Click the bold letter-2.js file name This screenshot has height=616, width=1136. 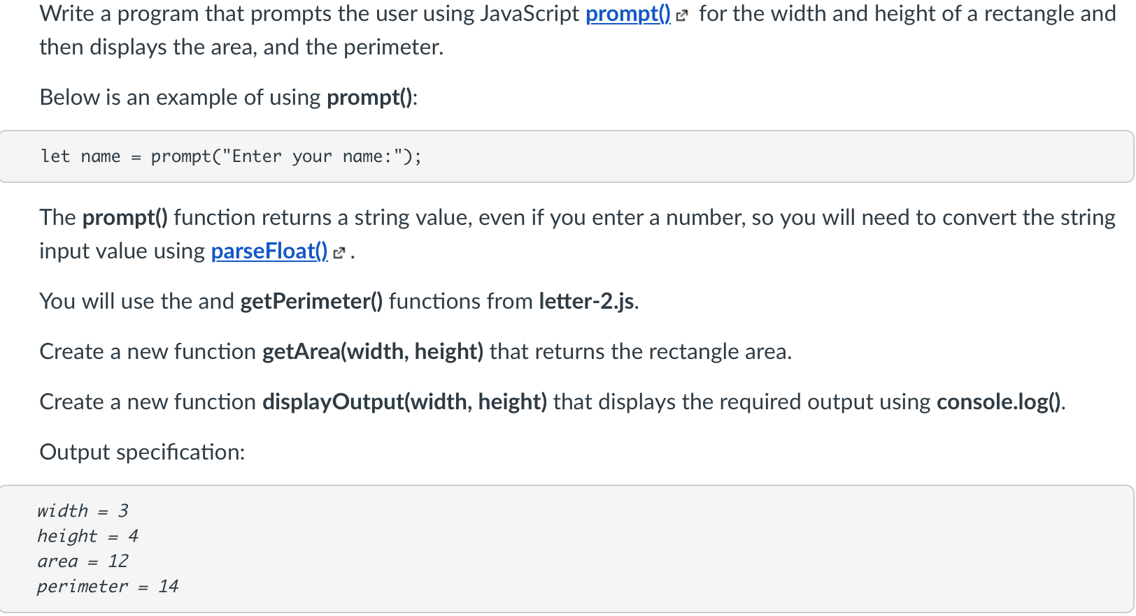(587, 302)
